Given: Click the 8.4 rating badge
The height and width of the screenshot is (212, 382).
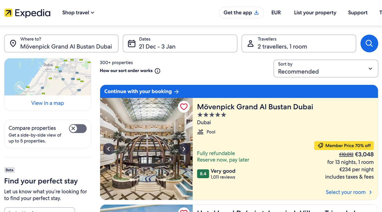Looking at the screenshot, I should [x=203, y=174].
